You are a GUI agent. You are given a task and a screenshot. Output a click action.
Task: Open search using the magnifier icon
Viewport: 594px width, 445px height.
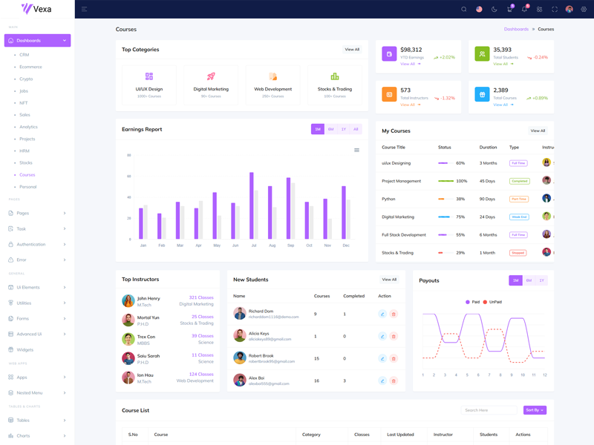click(x=464, y=9)
